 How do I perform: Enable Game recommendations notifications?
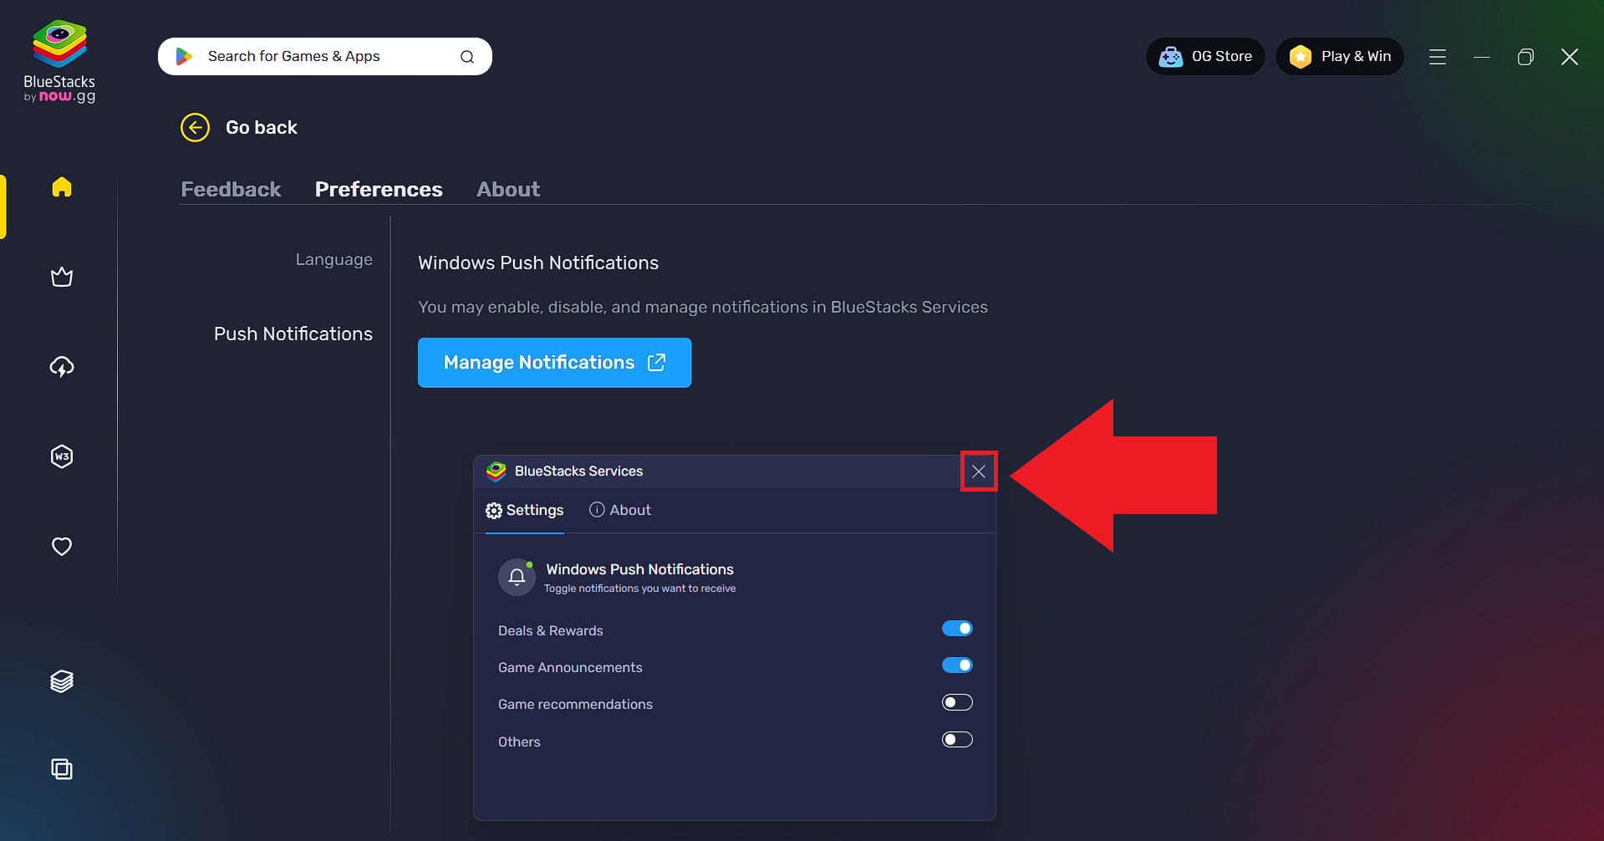957,702
